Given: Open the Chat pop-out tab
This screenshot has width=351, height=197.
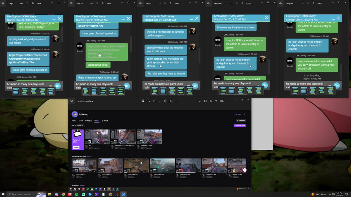Looking at the screenshot, I should pos(105,121).
